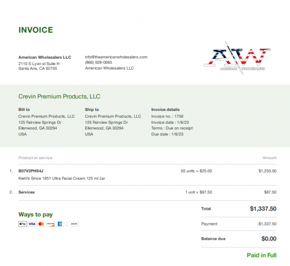Click the Apple Pay payment icon
290x266 pixels.
tap(23, 224)
